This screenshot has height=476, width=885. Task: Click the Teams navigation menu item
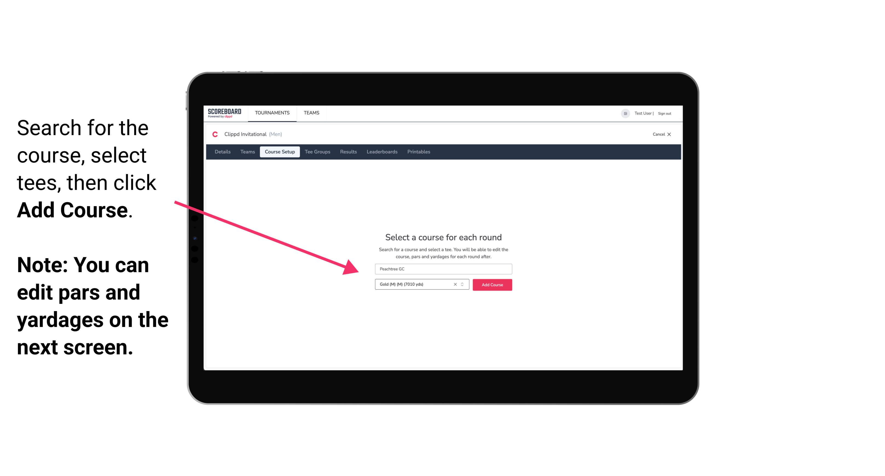click(311, 112)
